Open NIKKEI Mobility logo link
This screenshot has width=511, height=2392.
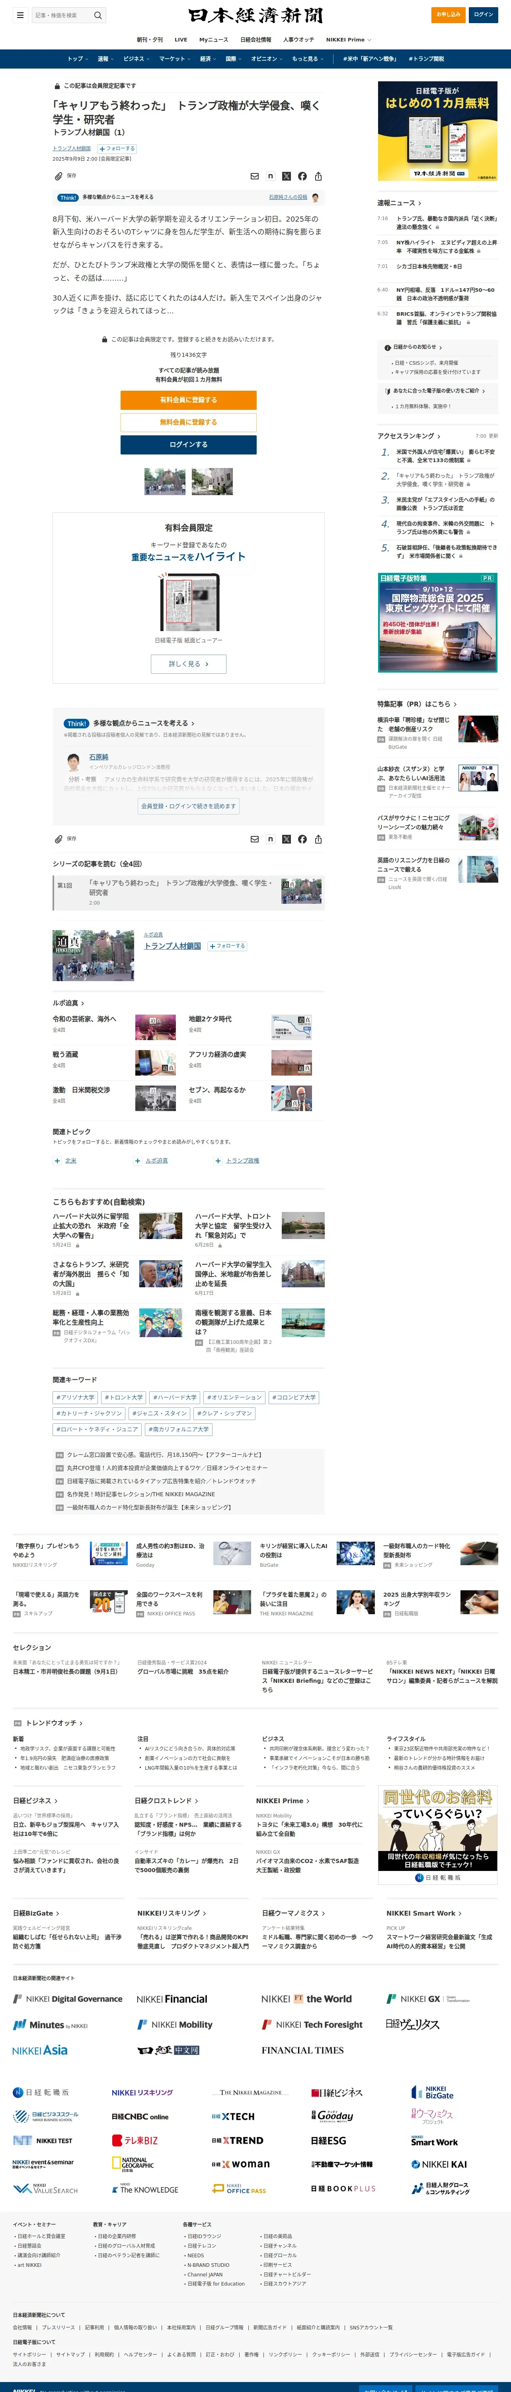point(174,2024)
